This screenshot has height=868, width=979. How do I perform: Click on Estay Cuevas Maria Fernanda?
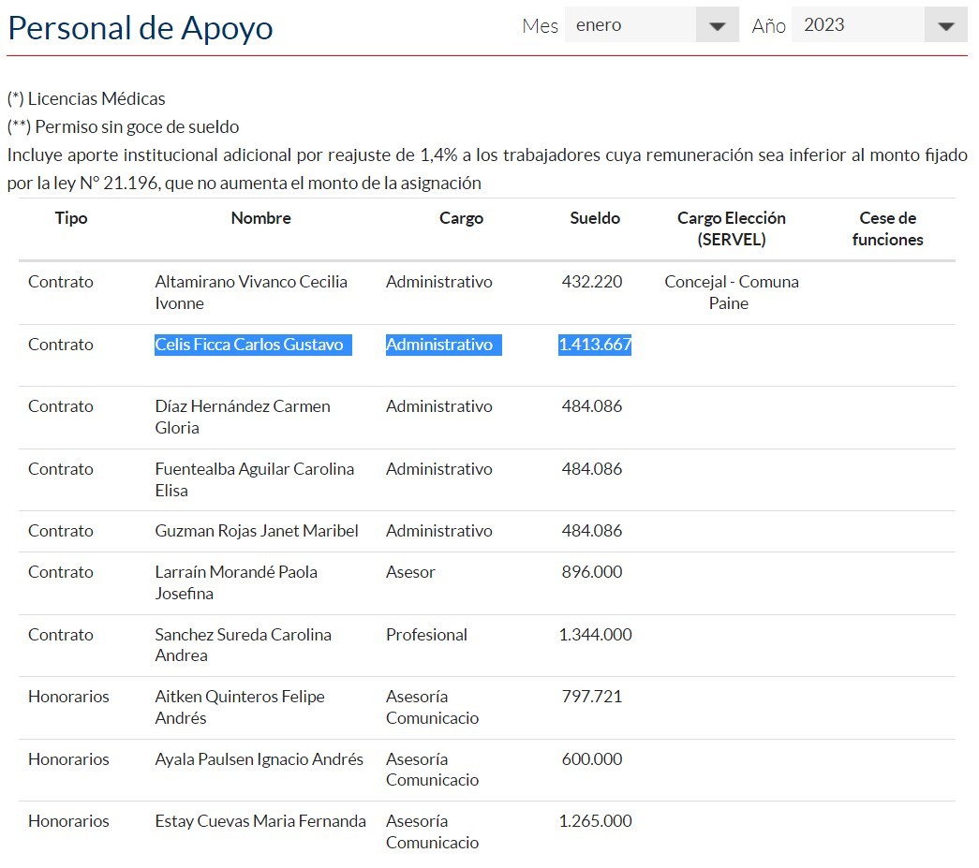(260, 821)
